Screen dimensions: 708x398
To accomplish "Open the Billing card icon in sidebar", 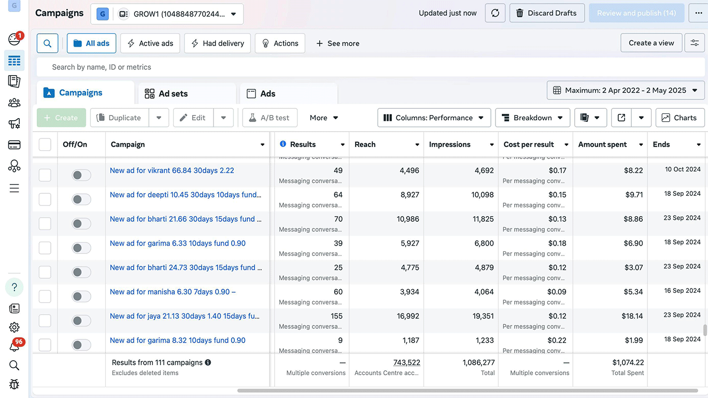I will 15,145.
